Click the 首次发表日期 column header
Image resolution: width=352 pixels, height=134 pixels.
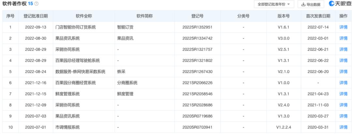[318, 16]
